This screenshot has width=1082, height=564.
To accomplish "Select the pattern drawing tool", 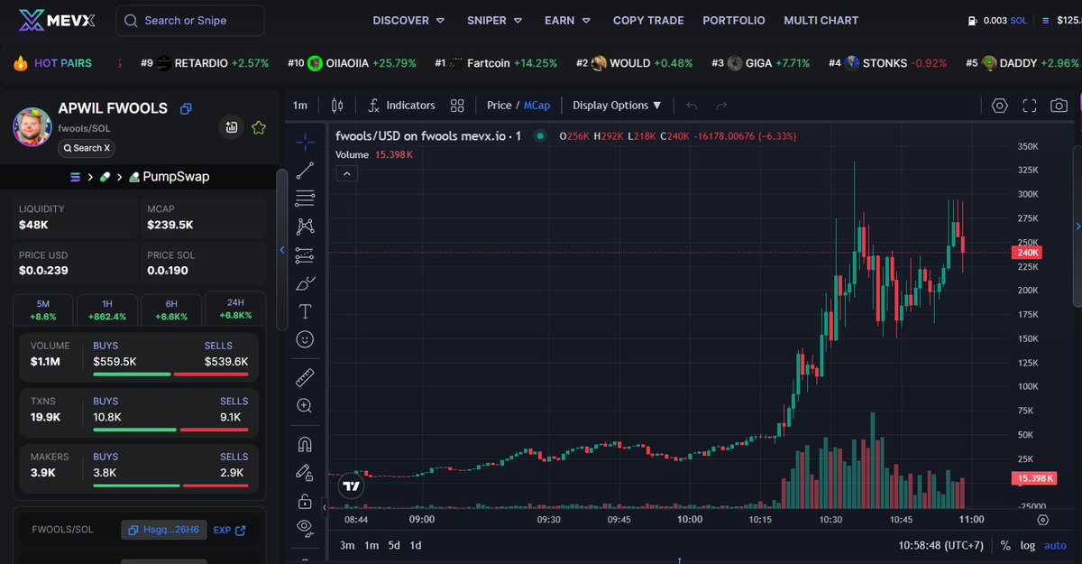I will click(305, 227).
